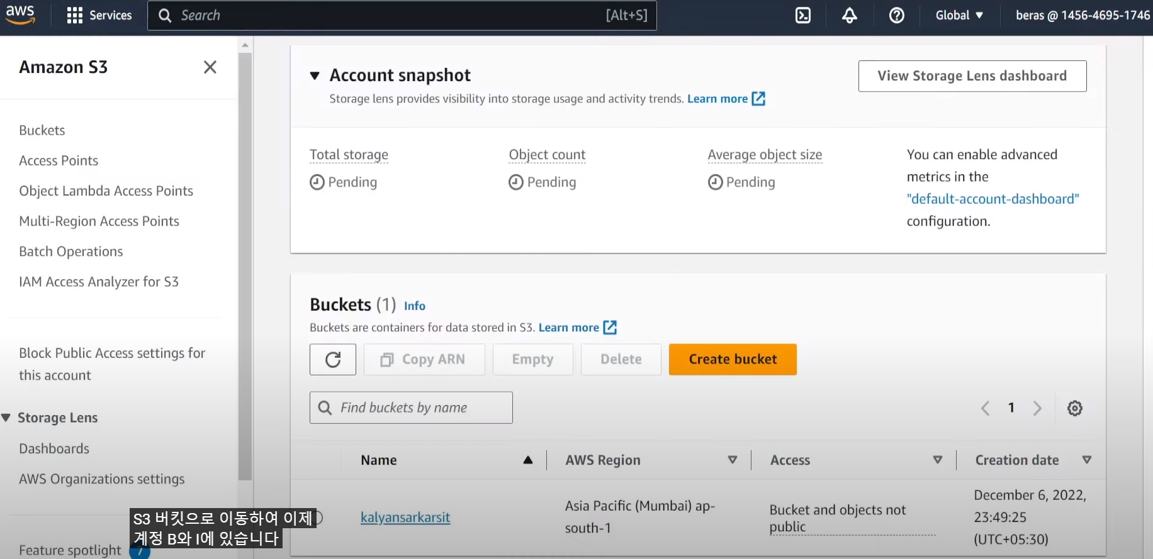
Task: Open Object Lambda Access Points
Action: (106, 191)
